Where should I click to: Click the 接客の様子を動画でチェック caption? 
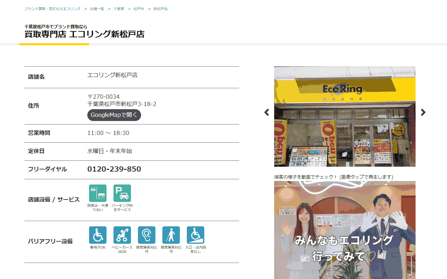pos(334,177)
